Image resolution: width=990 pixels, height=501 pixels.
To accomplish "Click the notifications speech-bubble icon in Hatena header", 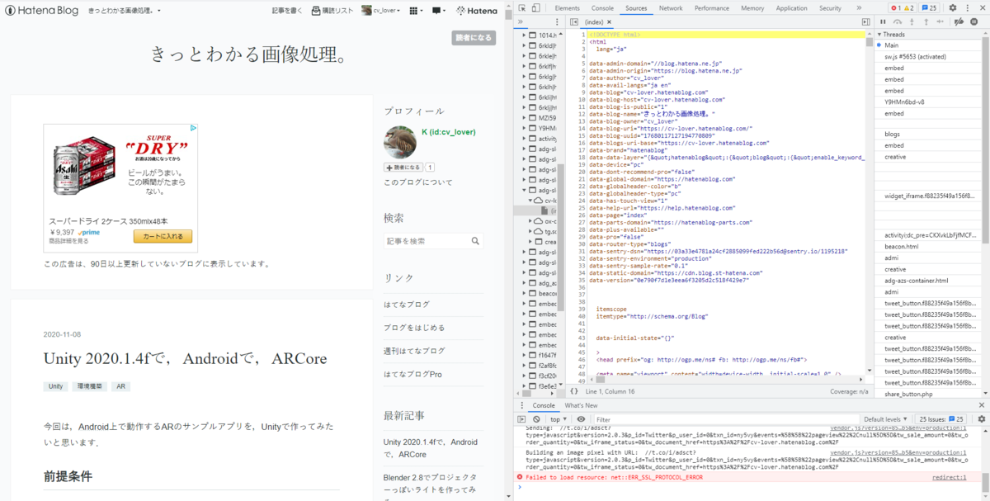I will (436, 11).
